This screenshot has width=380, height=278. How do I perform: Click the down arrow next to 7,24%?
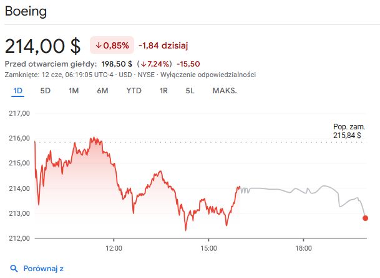tap(143, 63)
